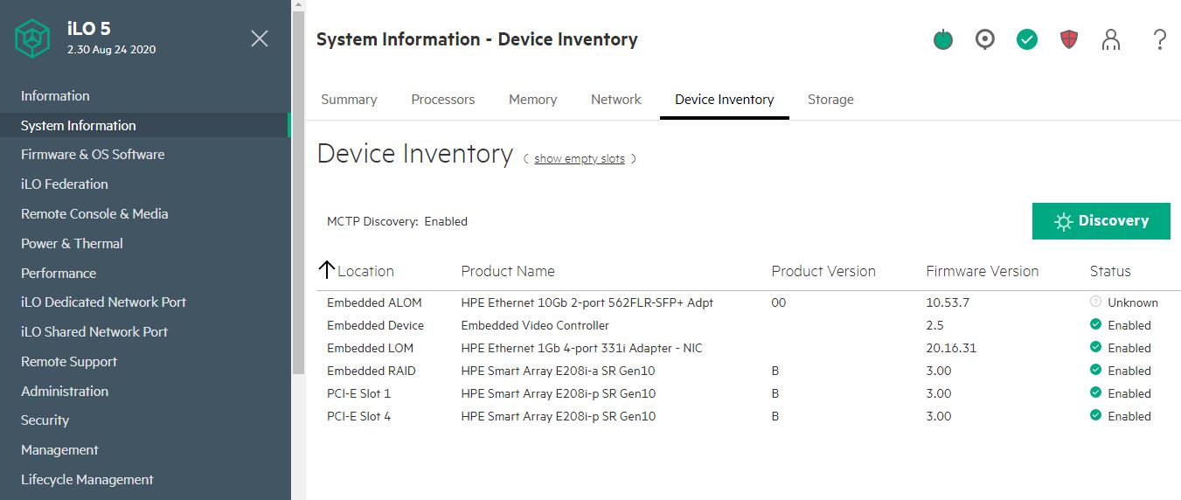Viewport: 1181px width, 500px height.
Task: Select the Device Inventory tab
Action: pos(725,99)
